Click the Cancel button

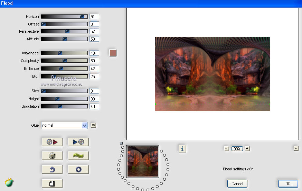click(x=237, y=184)
